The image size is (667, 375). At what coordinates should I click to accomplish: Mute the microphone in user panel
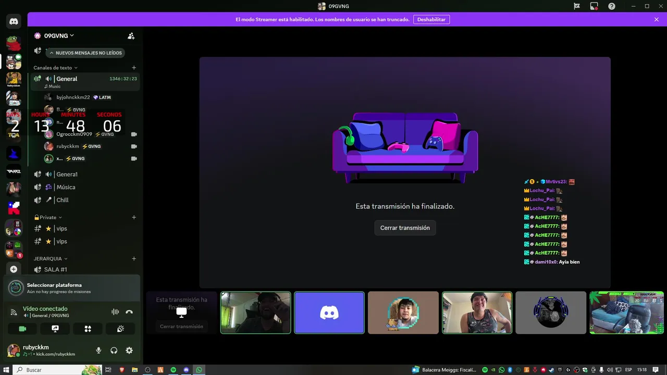point(98,351)
